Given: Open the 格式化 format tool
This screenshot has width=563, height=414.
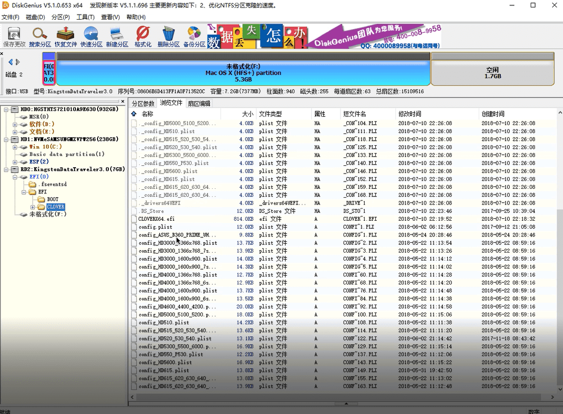Looking at the screenshot, I should click(x=144, y=36).
